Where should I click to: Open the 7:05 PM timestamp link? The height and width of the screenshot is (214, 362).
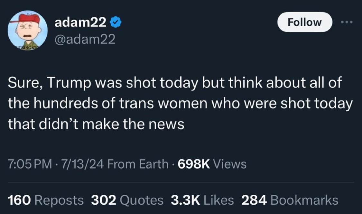(x=30, y=164)
